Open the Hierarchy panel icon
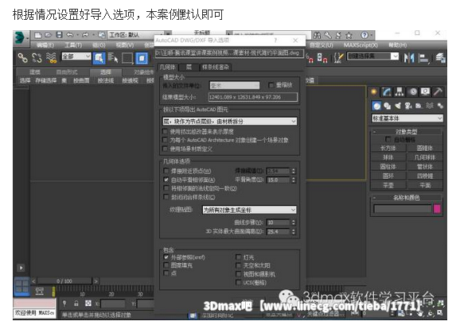The image size is (452, 321). pos(399,92)
